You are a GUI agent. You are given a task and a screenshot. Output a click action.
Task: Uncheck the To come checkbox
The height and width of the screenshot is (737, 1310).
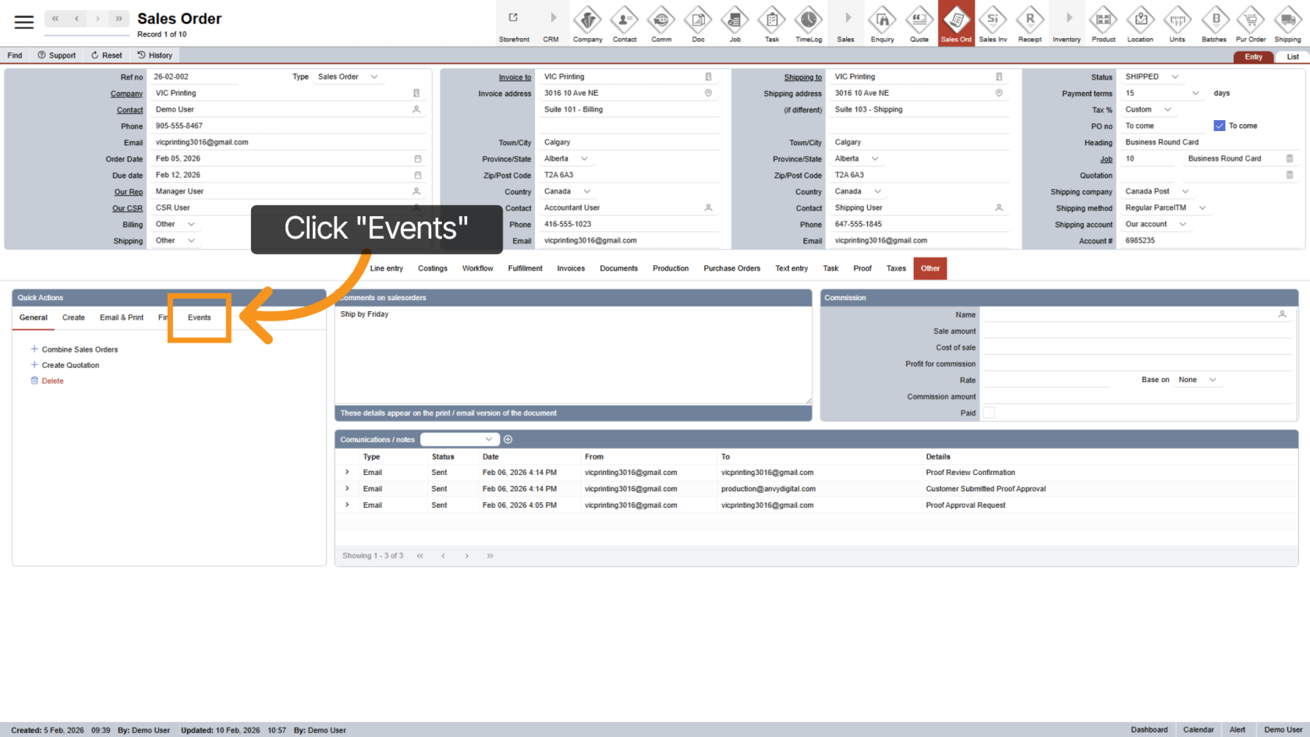point(1219,125)
